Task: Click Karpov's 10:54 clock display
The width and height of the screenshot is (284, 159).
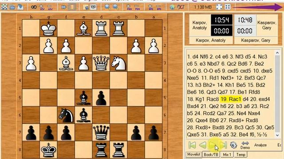Action: pyautogui.click(x=221, y=20)
